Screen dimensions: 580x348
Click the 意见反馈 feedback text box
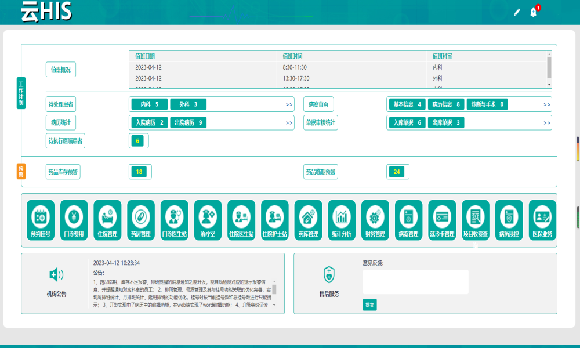[x=415, y=282]
